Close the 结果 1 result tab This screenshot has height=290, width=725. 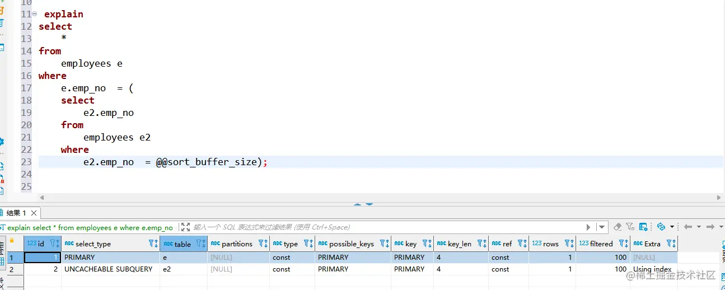pyautogui.click(x=34, y=213)
